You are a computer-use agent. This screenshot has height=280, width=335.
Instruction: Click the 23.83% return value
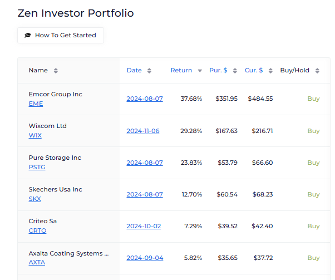191,163
